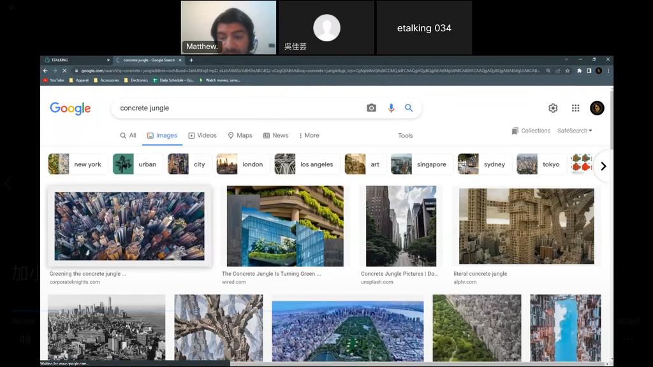Select the city suggestion chip
This screenshot has height=367, width=653.
pos(189,164)
